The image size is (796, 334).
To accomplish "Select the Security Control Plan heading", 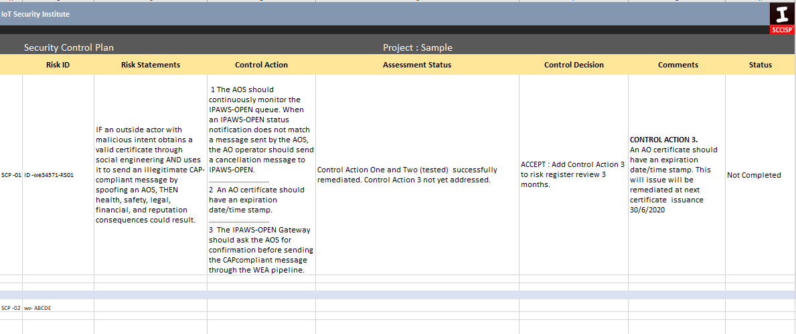I will point(68,47).
